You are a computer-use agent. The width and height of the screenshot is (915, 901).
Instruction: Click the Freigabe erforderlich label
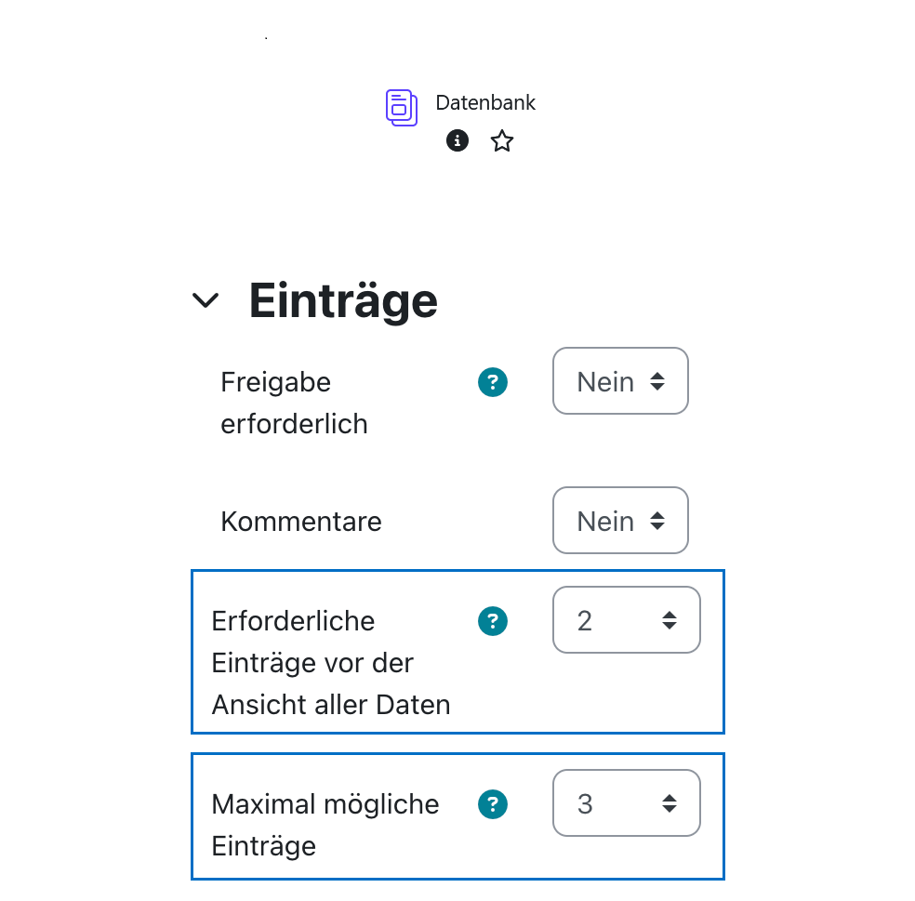pyautogui.click(x=294, y=402)
